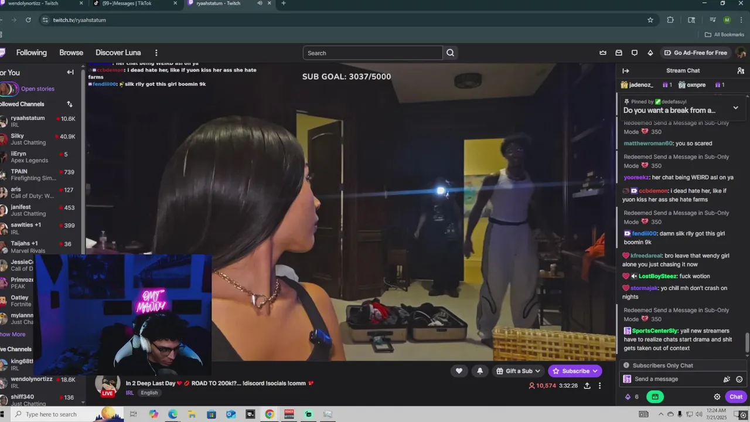Click SportsCenterSly username in chat
Image resolution: width=750 pixels, height=422 pixels.
654,331
